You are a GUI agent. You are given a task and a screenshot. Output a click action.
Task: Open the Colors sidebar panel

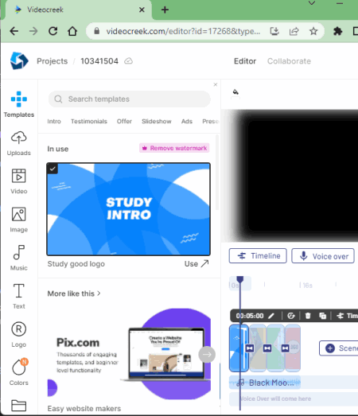(x=18, y=372)
